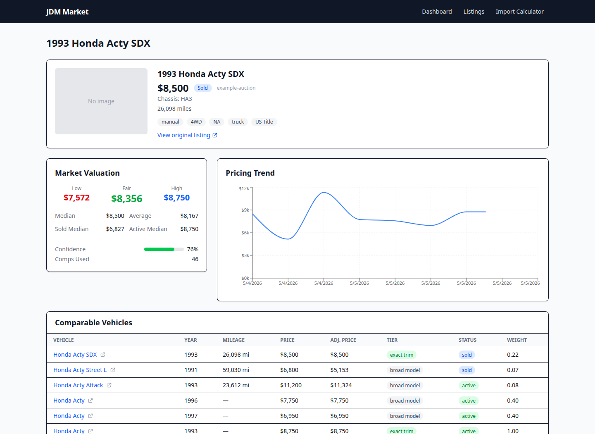Click the Comps Used value 46
595x434 pixels.
click(195, 259)
